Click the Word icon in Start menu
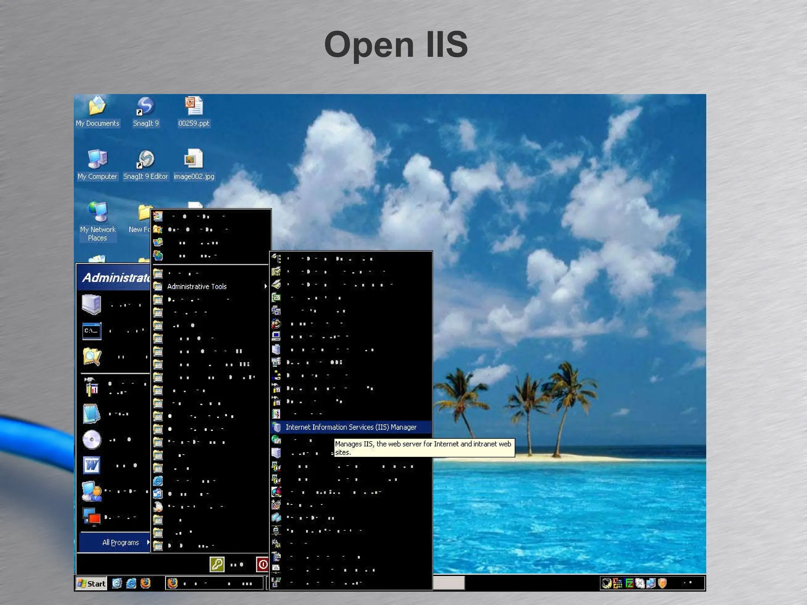 tap(92, 465)
